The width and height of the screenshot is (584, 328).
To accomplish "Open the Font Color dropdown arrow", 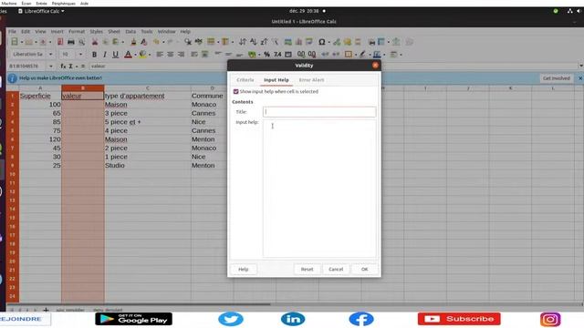I will point(135,55).
